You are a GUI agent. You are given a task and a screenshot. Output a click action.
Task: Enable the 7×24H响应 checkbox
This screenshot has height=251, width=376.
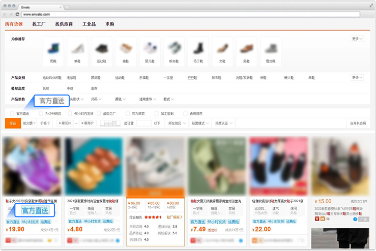click(x=41, y=113)
